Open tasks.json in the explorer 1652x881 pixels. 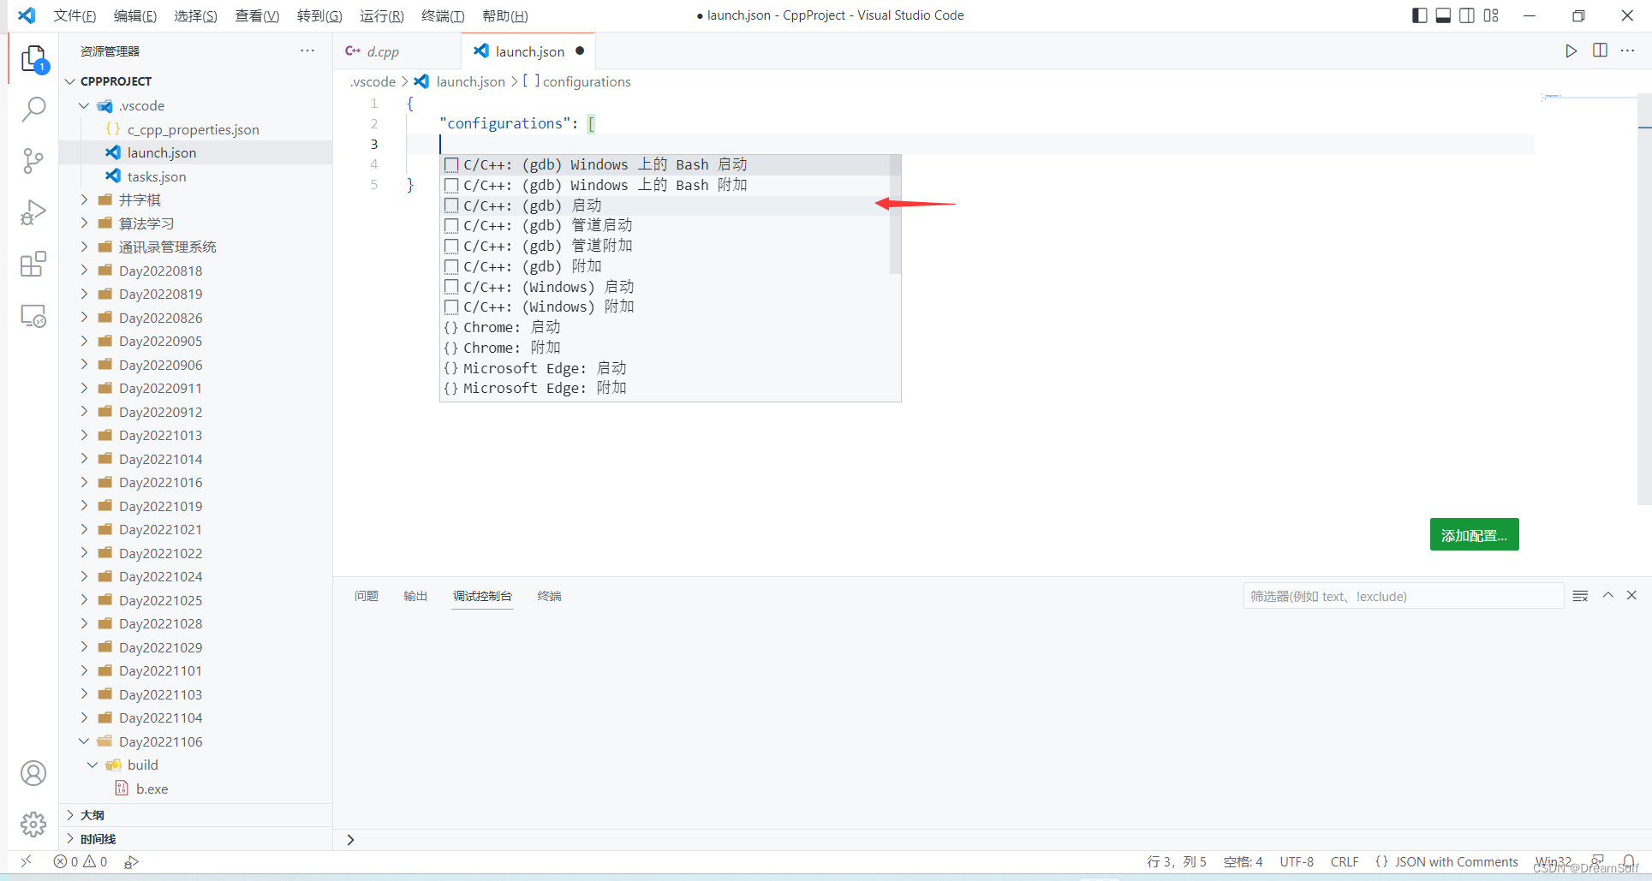pyautogui.click(x=195, y=176)
